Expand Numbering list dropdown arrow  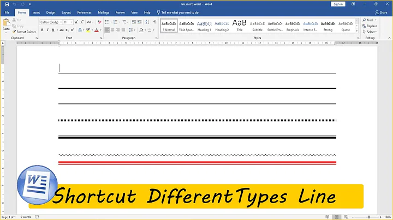[120, 22]
